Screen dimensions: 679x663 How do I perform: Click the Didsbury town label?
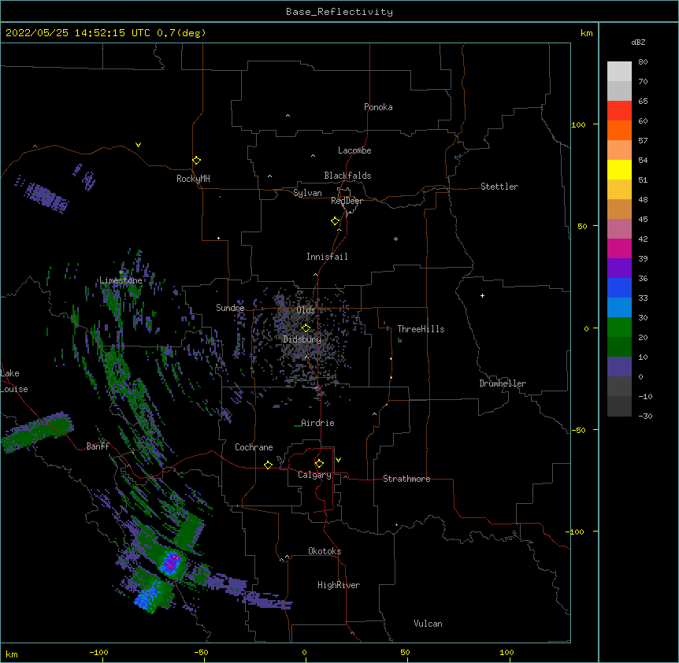click(x=302, y=339)
